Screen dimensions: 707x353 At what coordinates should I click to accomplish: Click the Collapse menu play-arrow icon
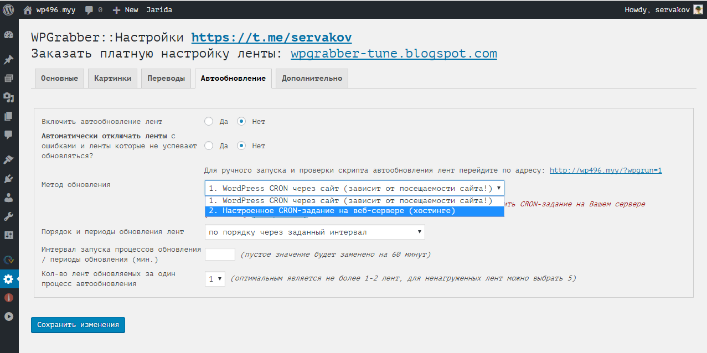[8, 316]
